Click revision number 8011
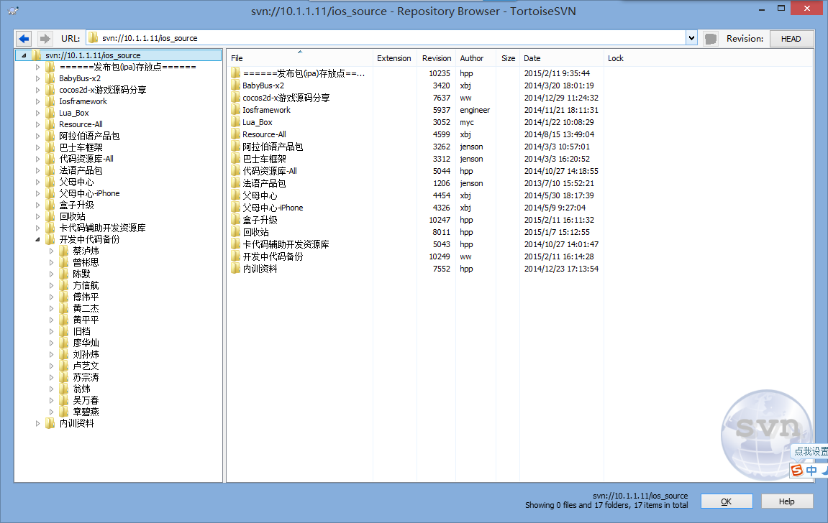 coord(442,232)
